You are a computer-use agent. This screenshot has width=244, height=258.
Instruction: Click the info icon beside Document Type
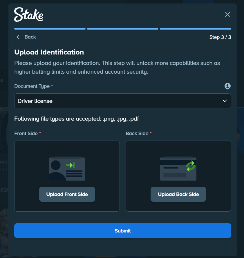coord(227,86)
